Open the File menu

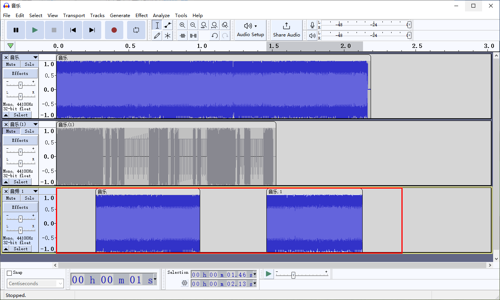click(6, 16)
